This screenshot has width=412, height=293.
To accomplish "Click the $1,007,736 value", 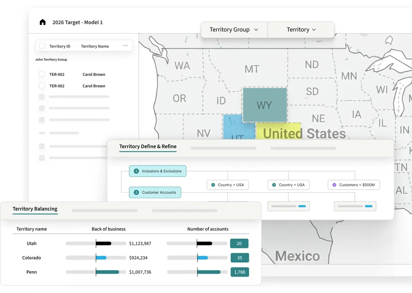I will coord(140,272).
